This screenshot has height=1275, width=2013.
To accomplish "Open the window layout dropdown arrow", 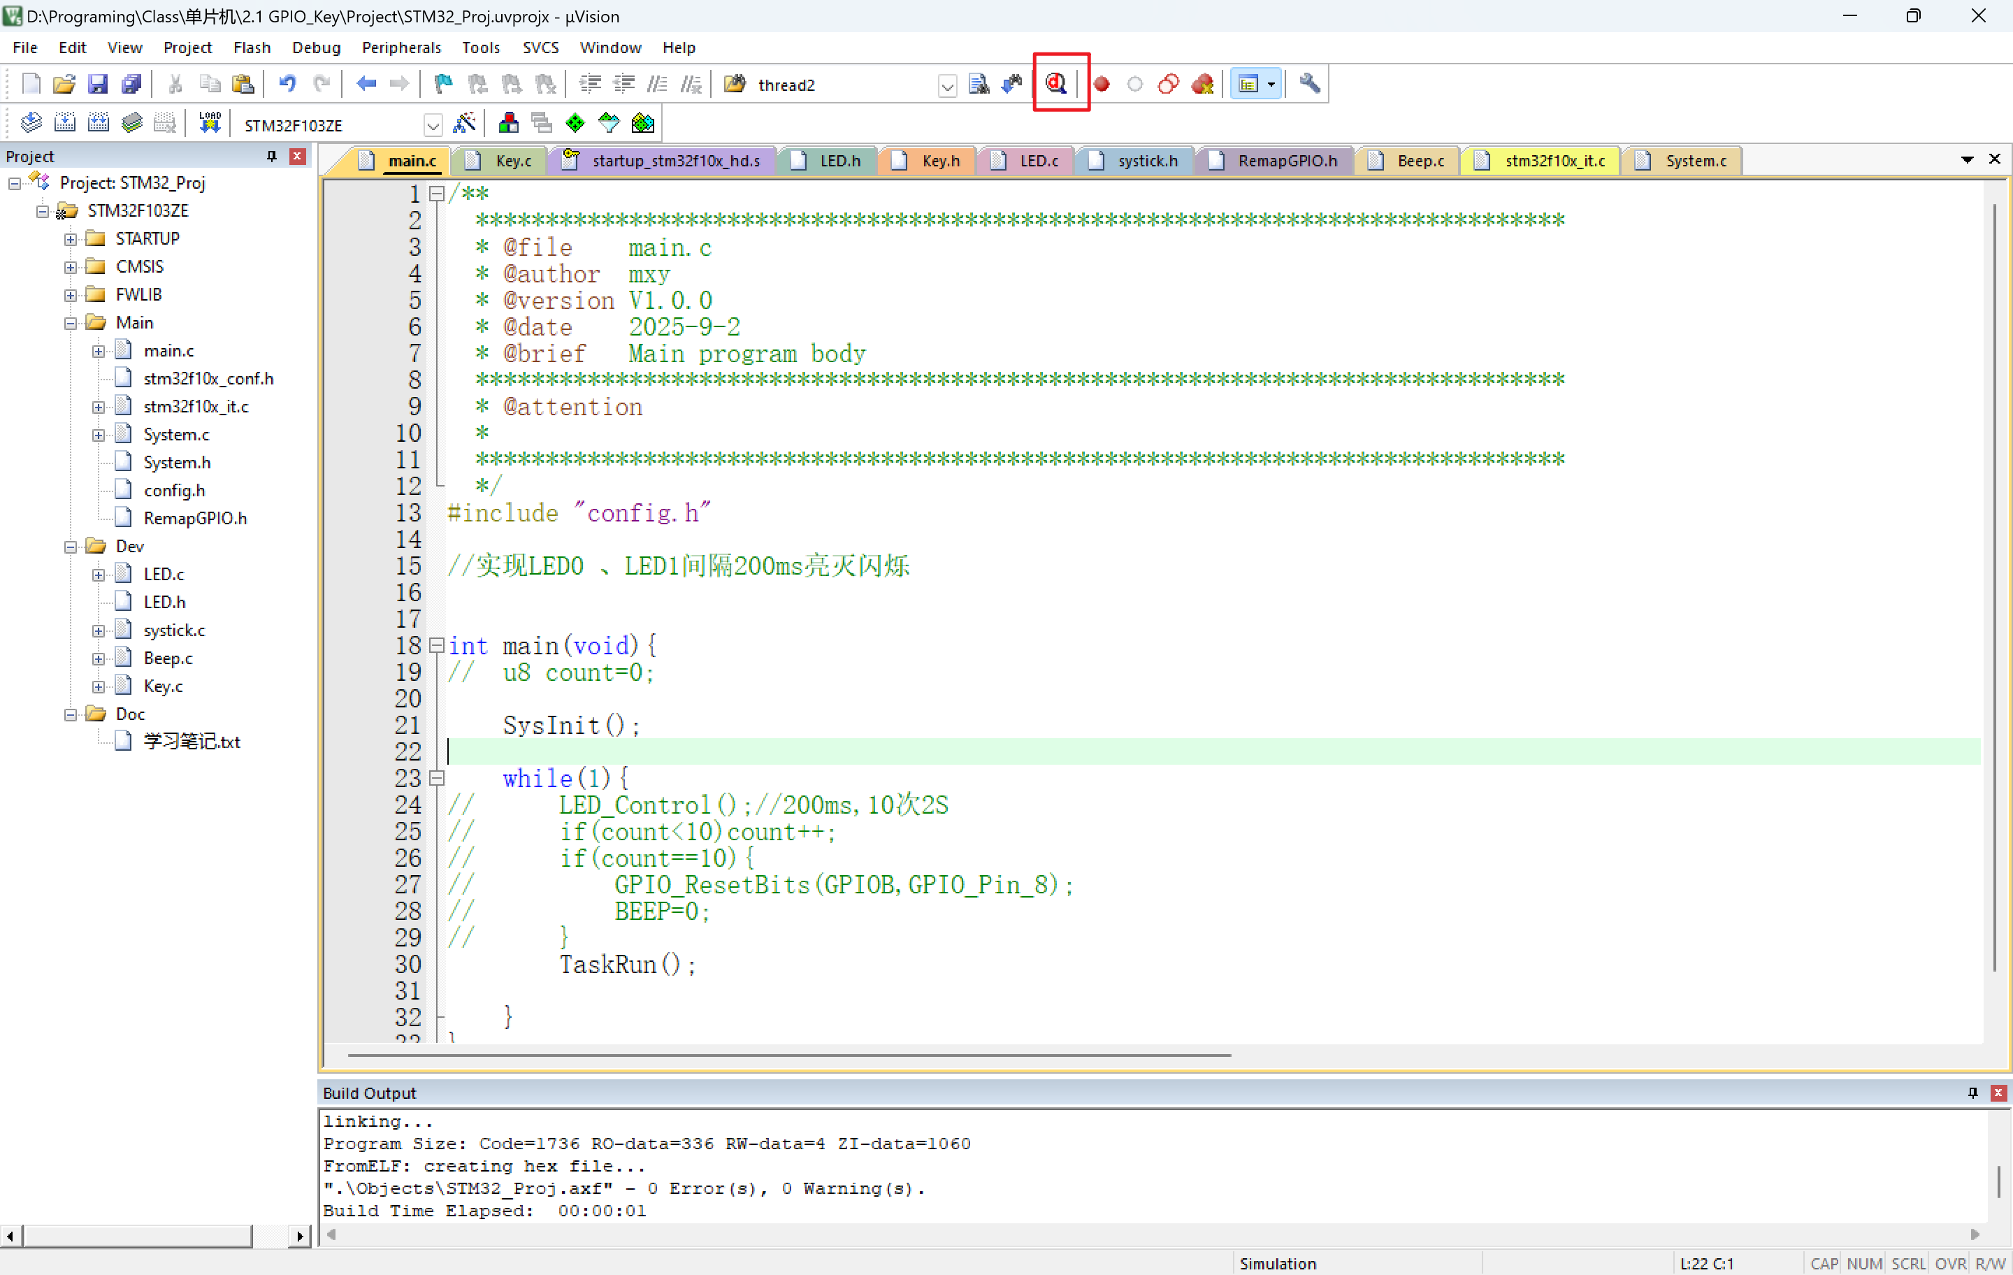I will click(1271, 84).
